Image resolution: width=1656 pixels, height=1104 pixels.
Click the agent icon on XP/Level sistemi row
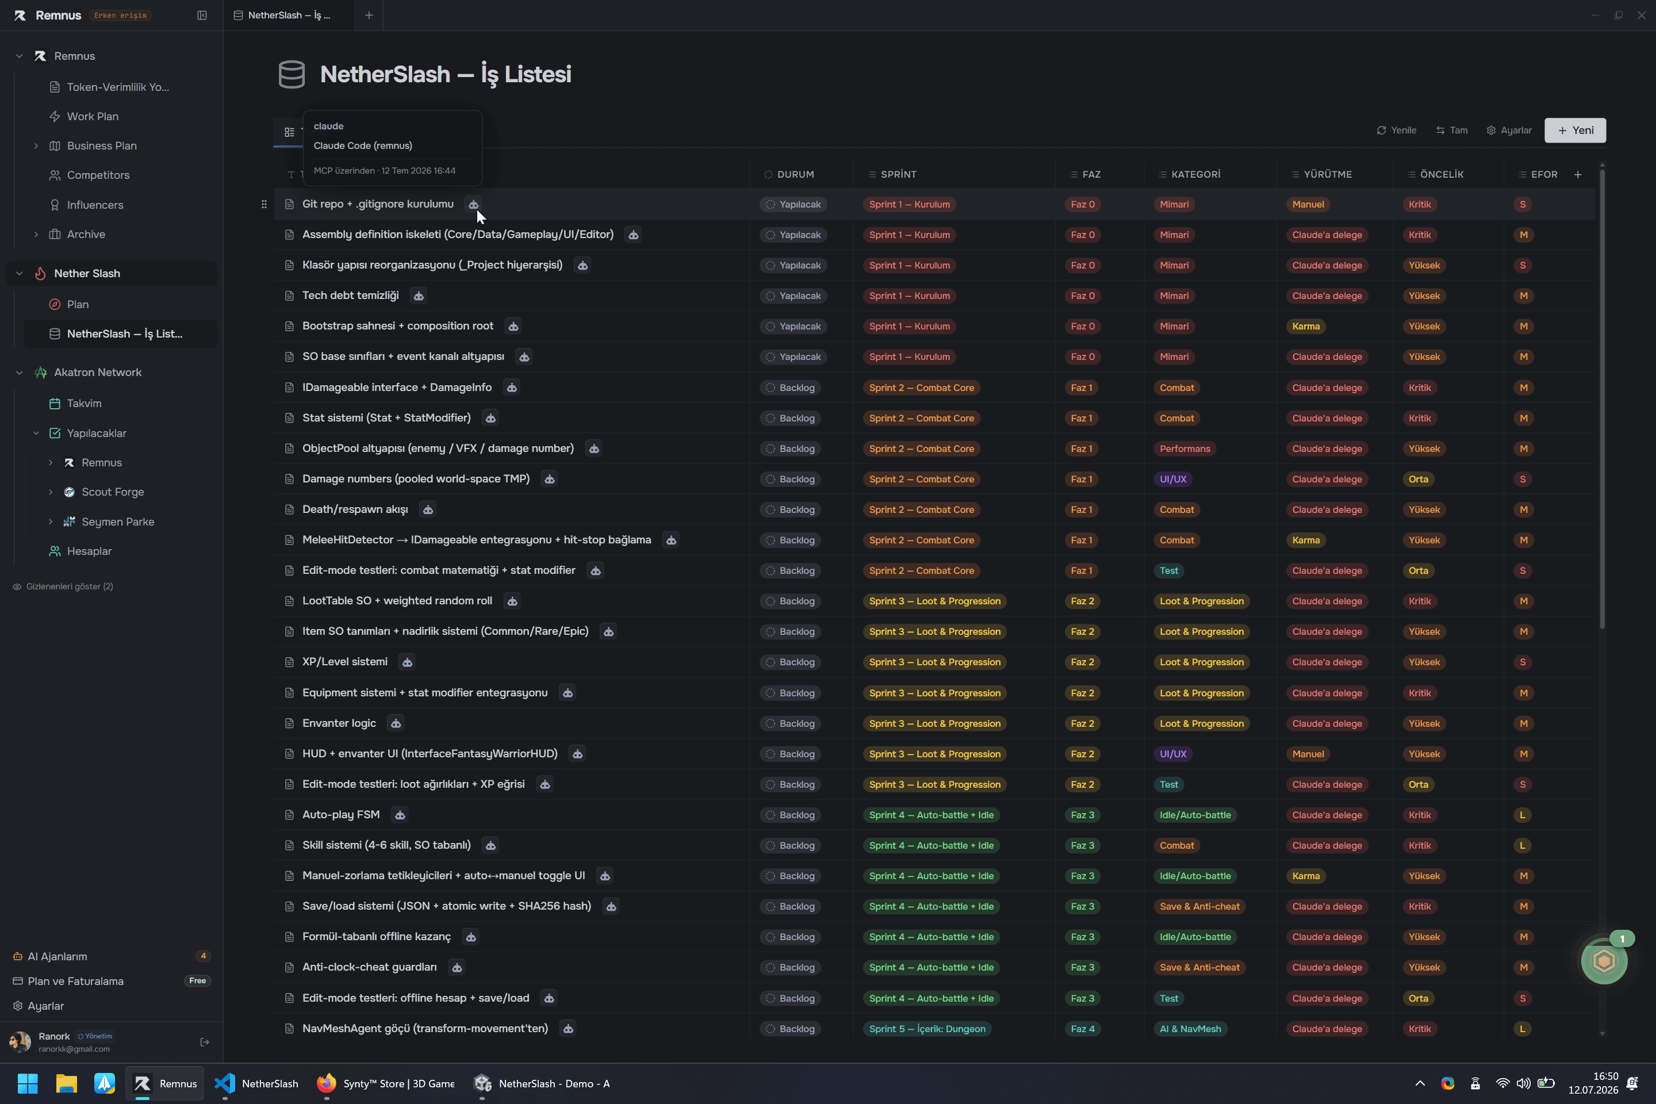407,662
